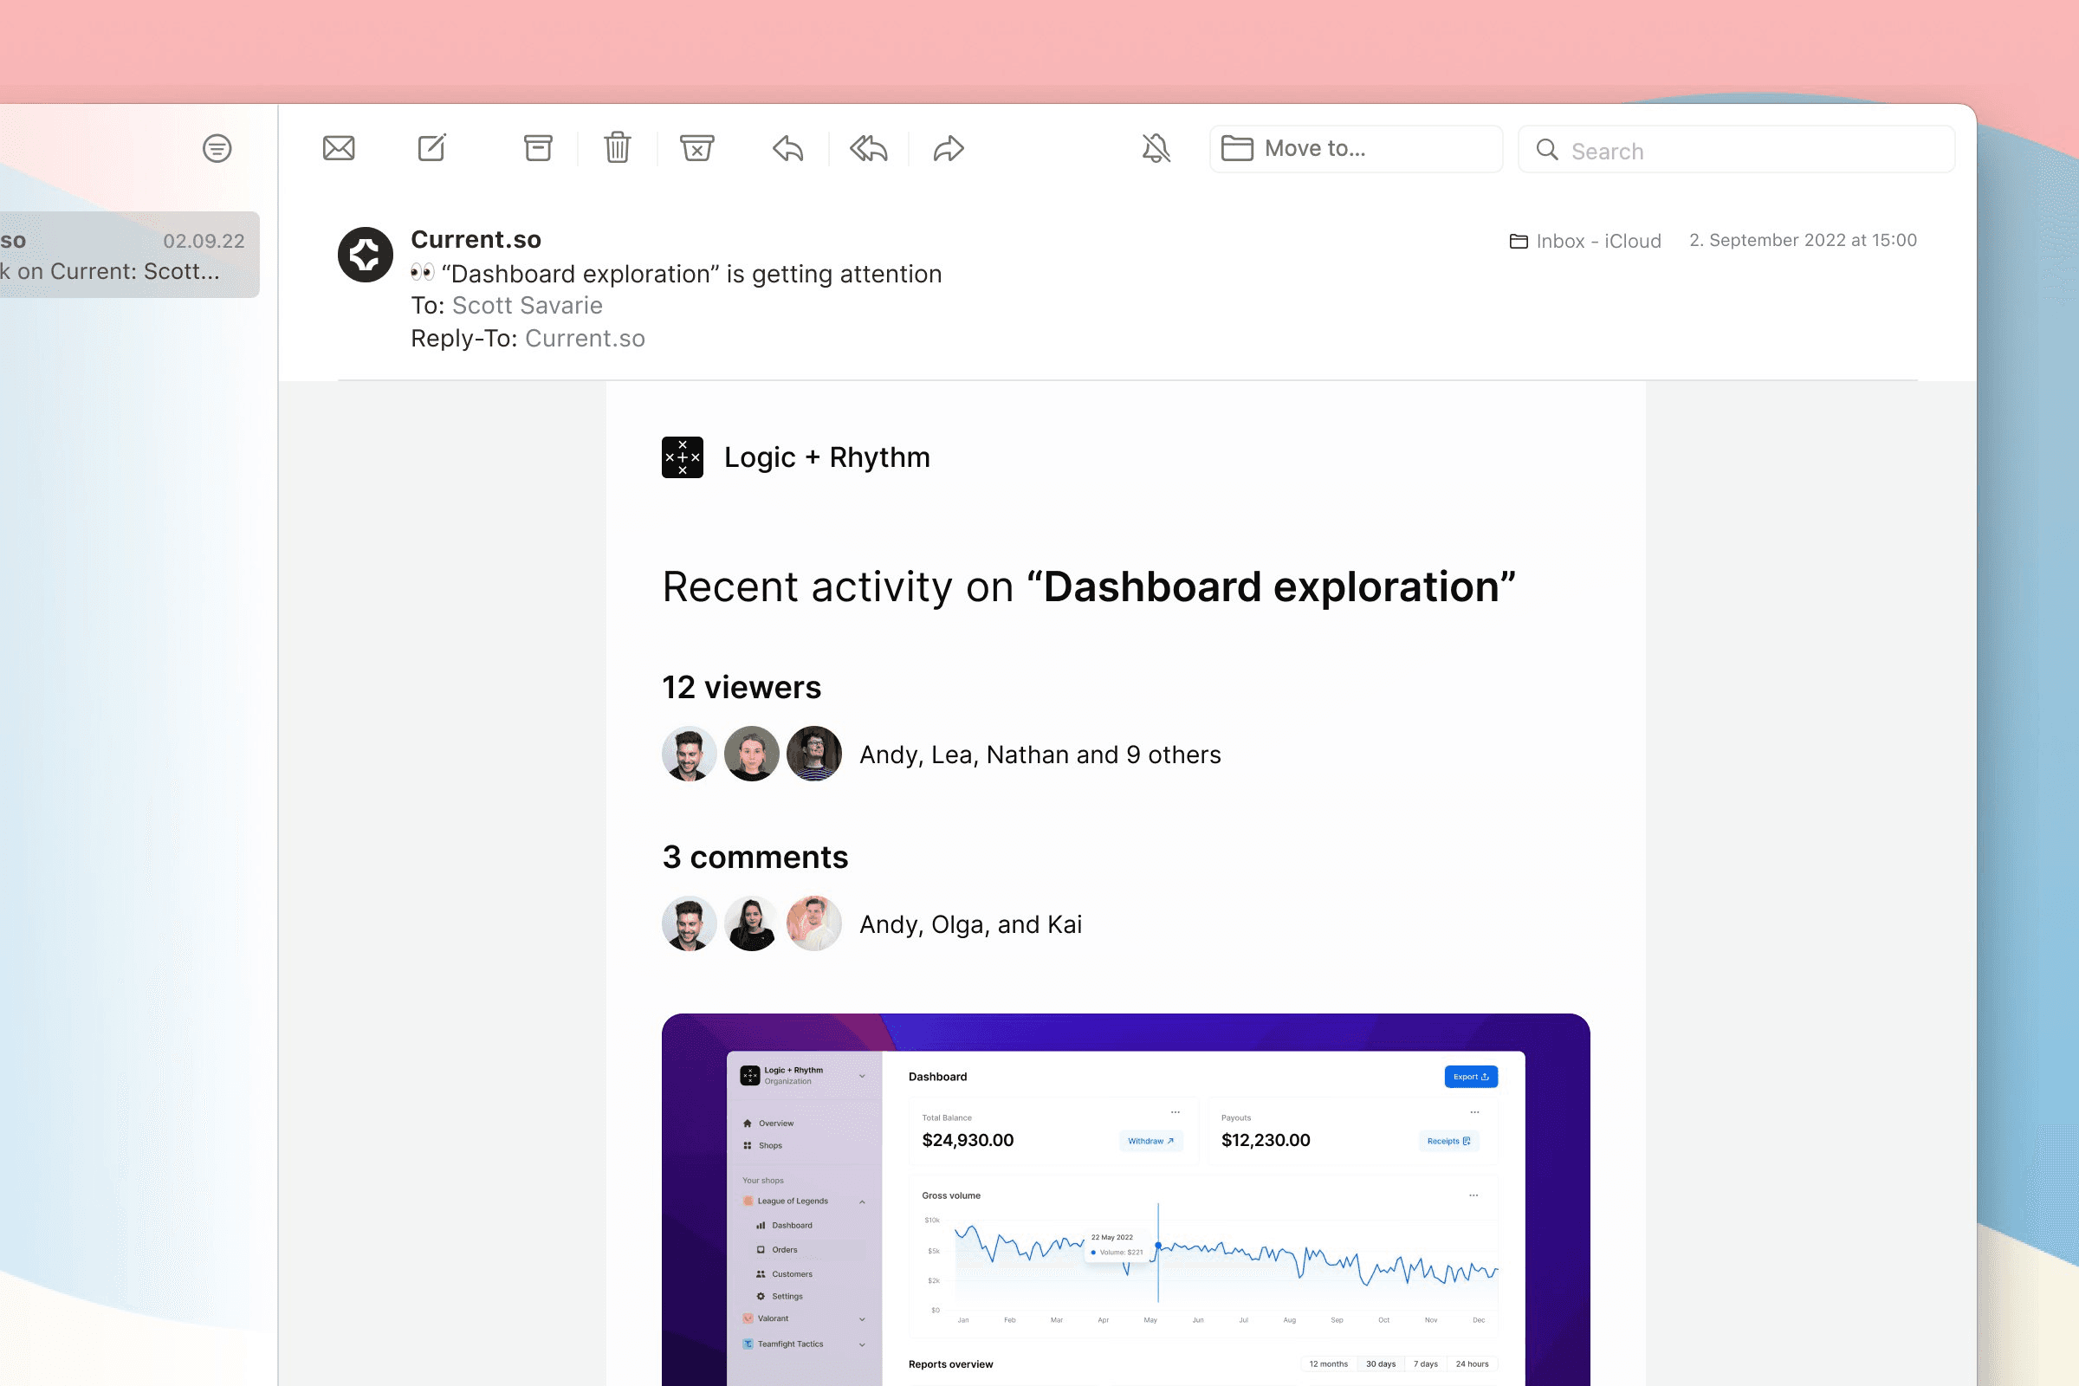Click the Scott Savarie recipient name
The image size is (2079, 1386).
[527, 306]
